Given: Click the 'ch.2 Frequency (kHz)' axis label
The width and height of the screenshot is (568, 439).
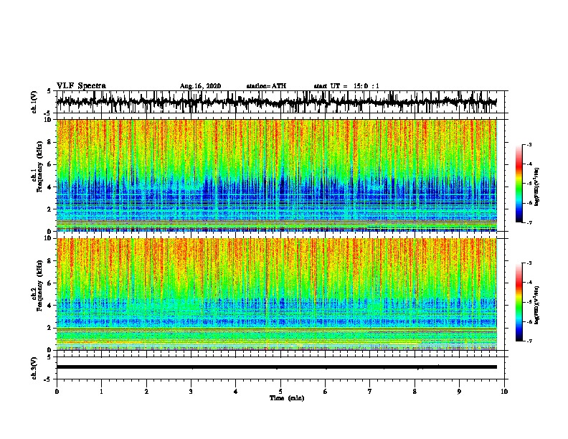Looking at the screenshot, I should [x=37, y=285].
